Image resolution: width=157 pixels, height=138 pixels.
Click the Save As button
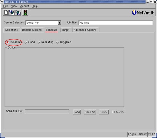[90, 112]
